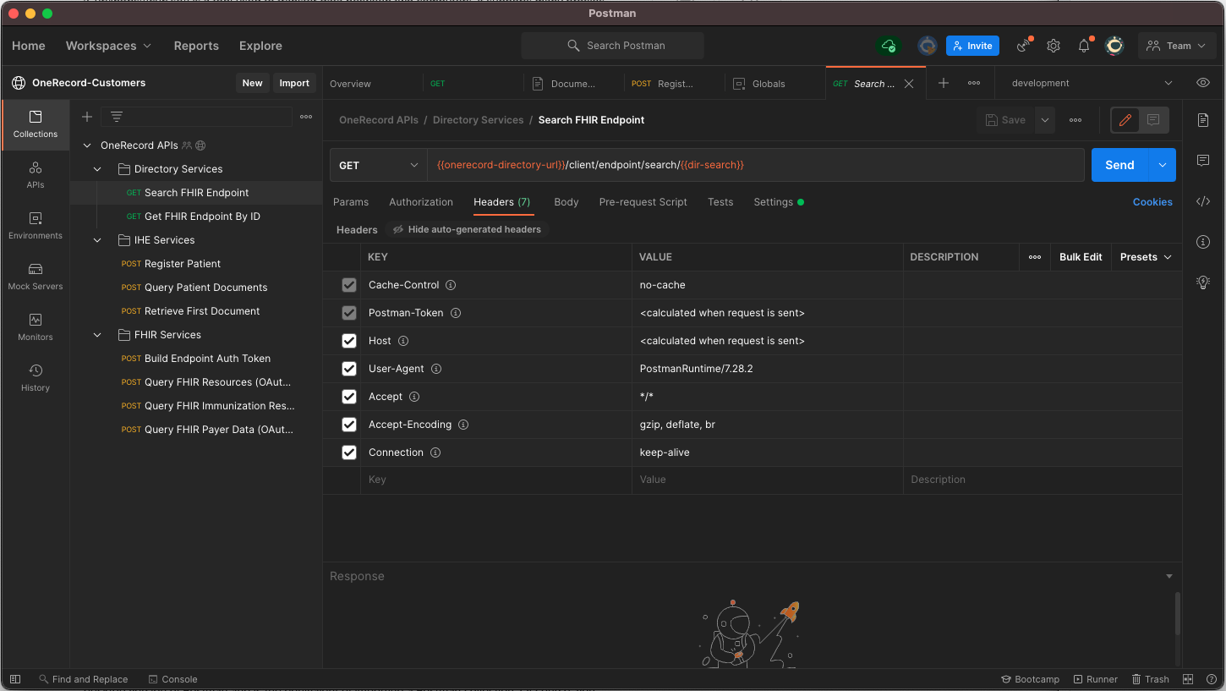Switch to comment mode icon
Screen dimensions: 1226x691
1153,120
